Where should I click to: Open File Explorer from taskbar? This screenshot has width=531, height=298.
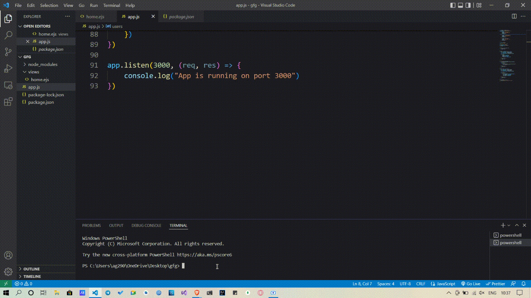point(57,292)
